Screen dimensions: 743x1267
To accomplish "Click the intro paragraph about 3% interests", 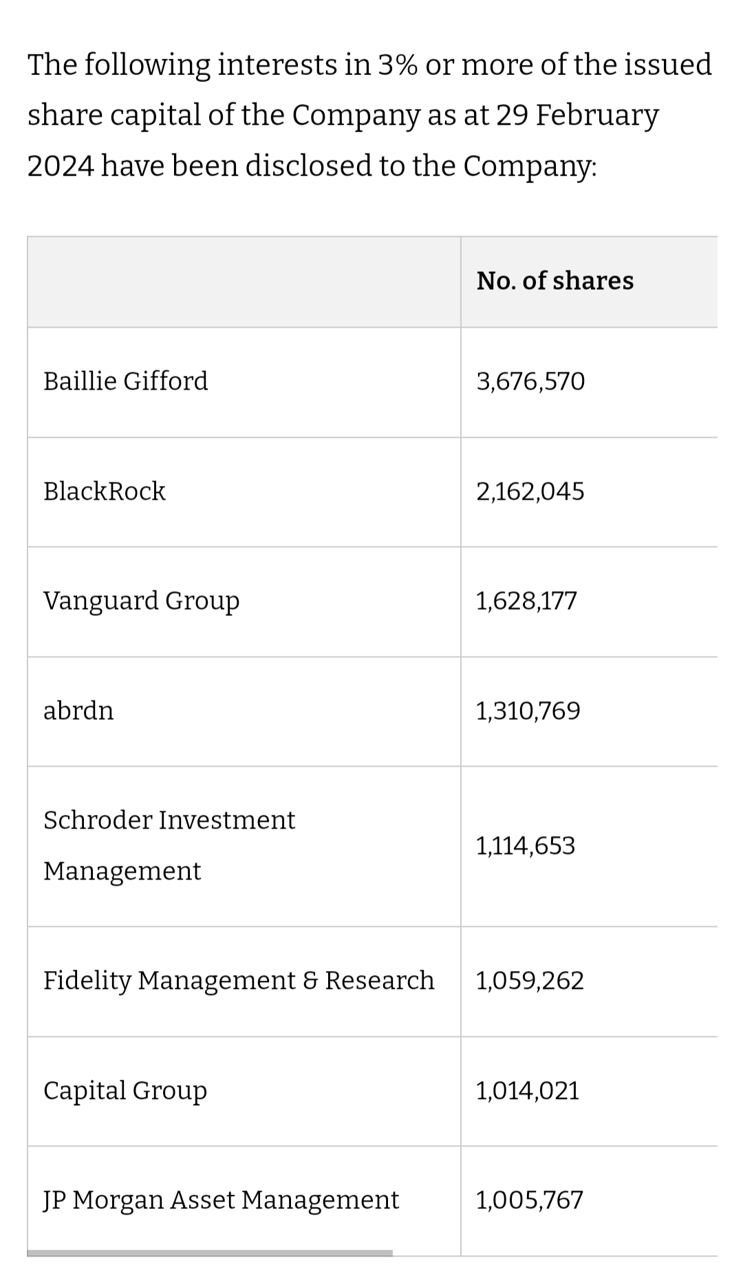I will (369, 115).
